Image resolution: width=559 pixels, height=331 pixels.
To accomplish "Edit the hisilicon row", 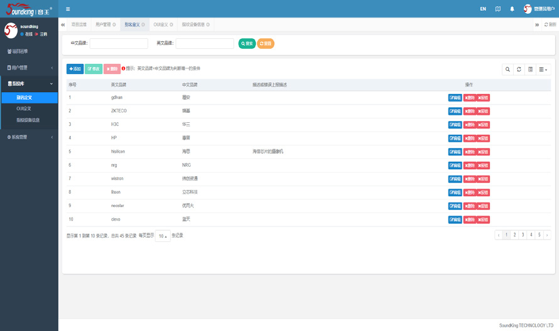I will point(455,152).
